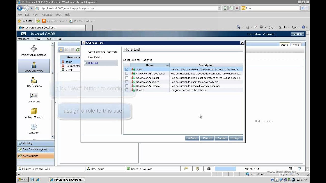Check the CmdbOpenApiClassModel role checkbox
This screenshot has width=326, height=183.
point(127,73)
